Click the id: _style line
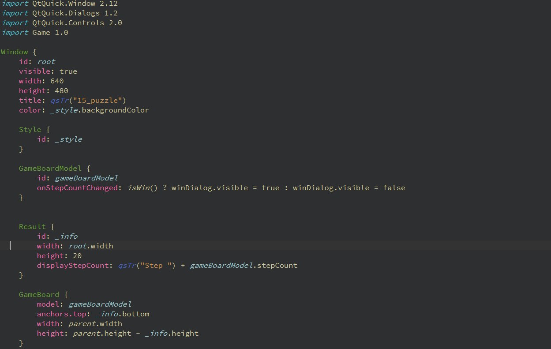The image size is (551, 349). (60, 139)
